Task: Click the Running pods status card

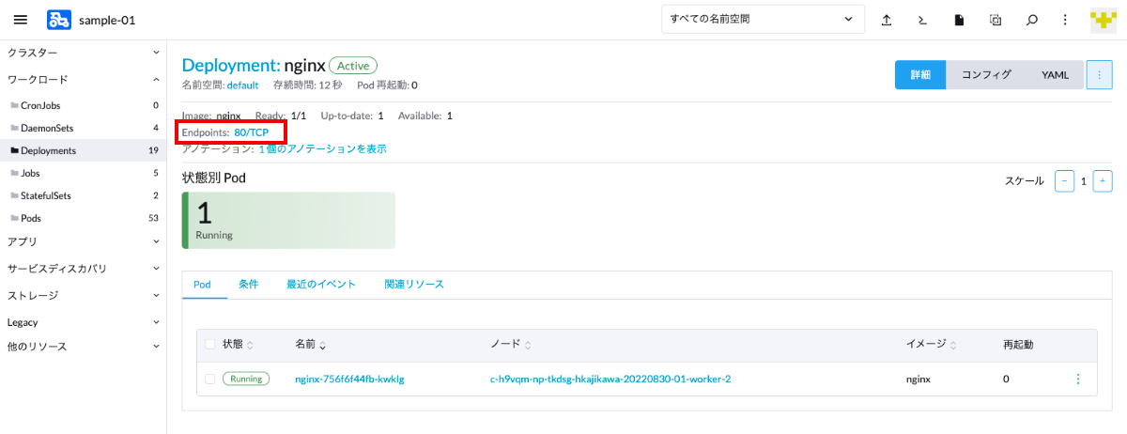Action: (x=288, y=220)
